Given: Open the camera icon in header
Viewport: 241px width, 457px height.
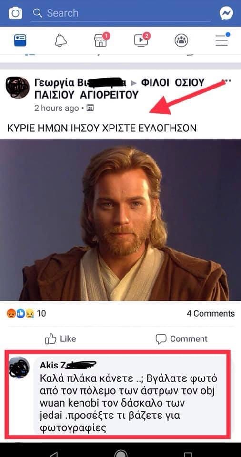Looking at the screenshot, I should (x=15, y=13).
